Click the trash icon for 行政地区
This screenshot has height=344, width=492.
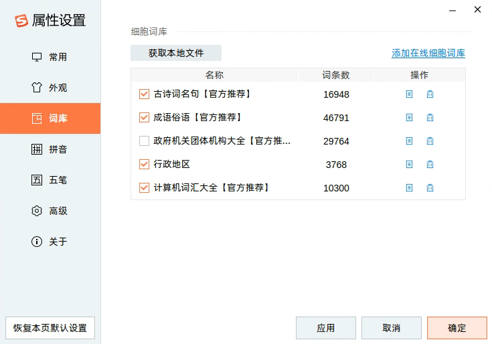pyautogui.click(x=430, y=165)
